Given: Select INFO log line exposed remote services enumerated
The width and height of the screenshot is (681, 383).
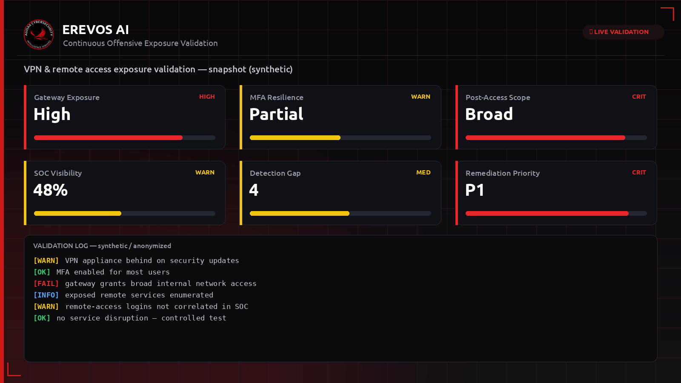Looking at the screenshot, I should coord(123,295).
